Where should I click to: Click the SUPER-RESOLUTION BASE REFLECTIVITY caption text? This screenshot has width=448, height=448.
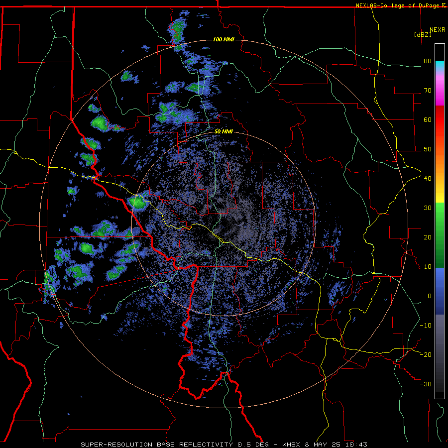point(157,445)
